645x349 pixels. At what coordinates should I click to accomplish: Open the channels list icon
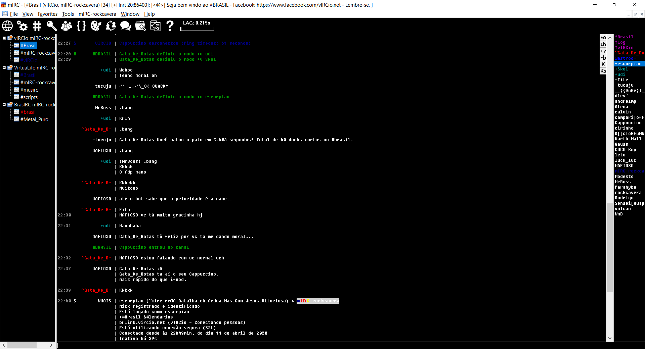click(x=37, y=26)
